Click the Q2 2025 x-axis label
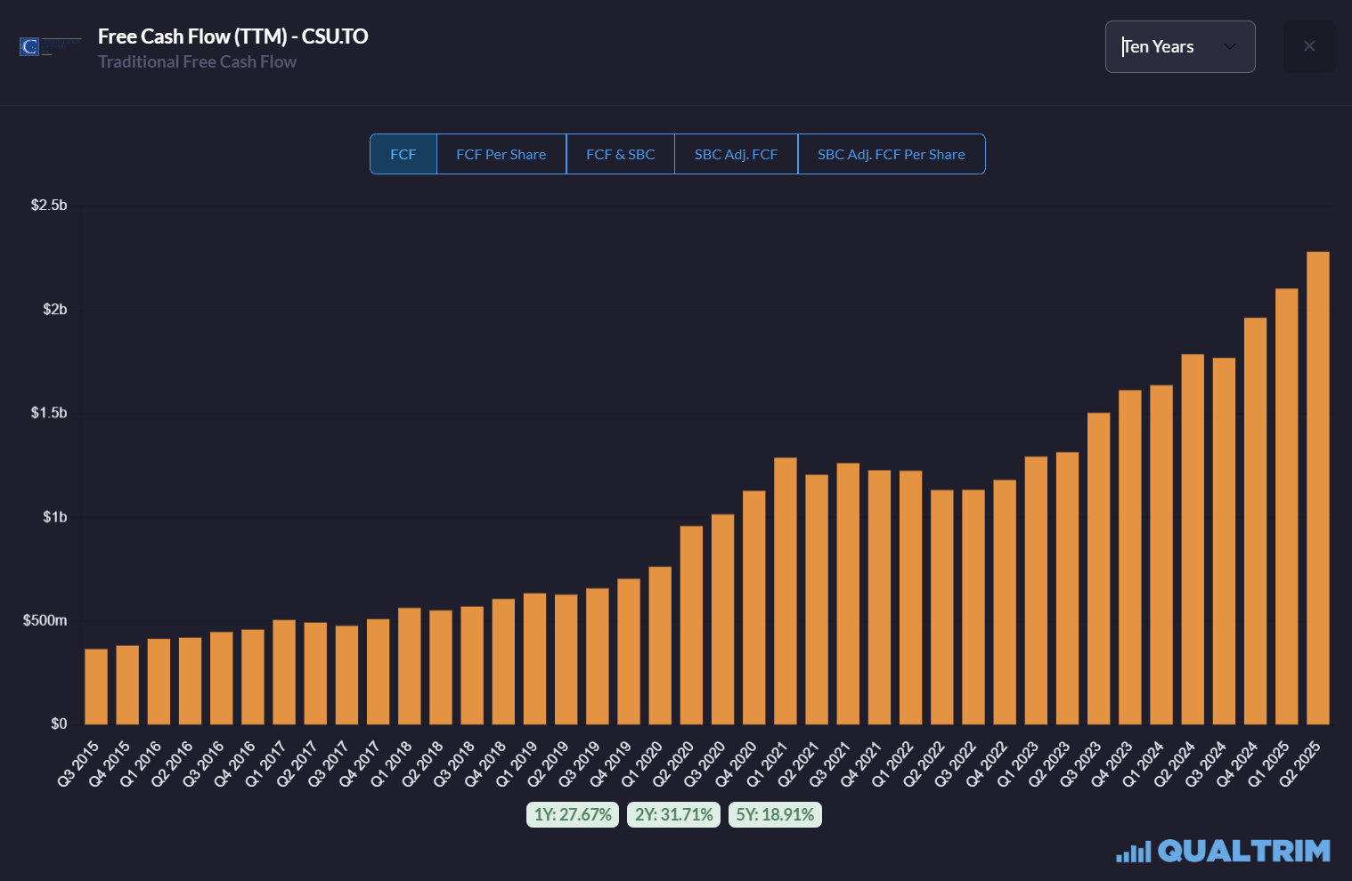The height and width of the screenshot is (881, 1352). 1301,763
